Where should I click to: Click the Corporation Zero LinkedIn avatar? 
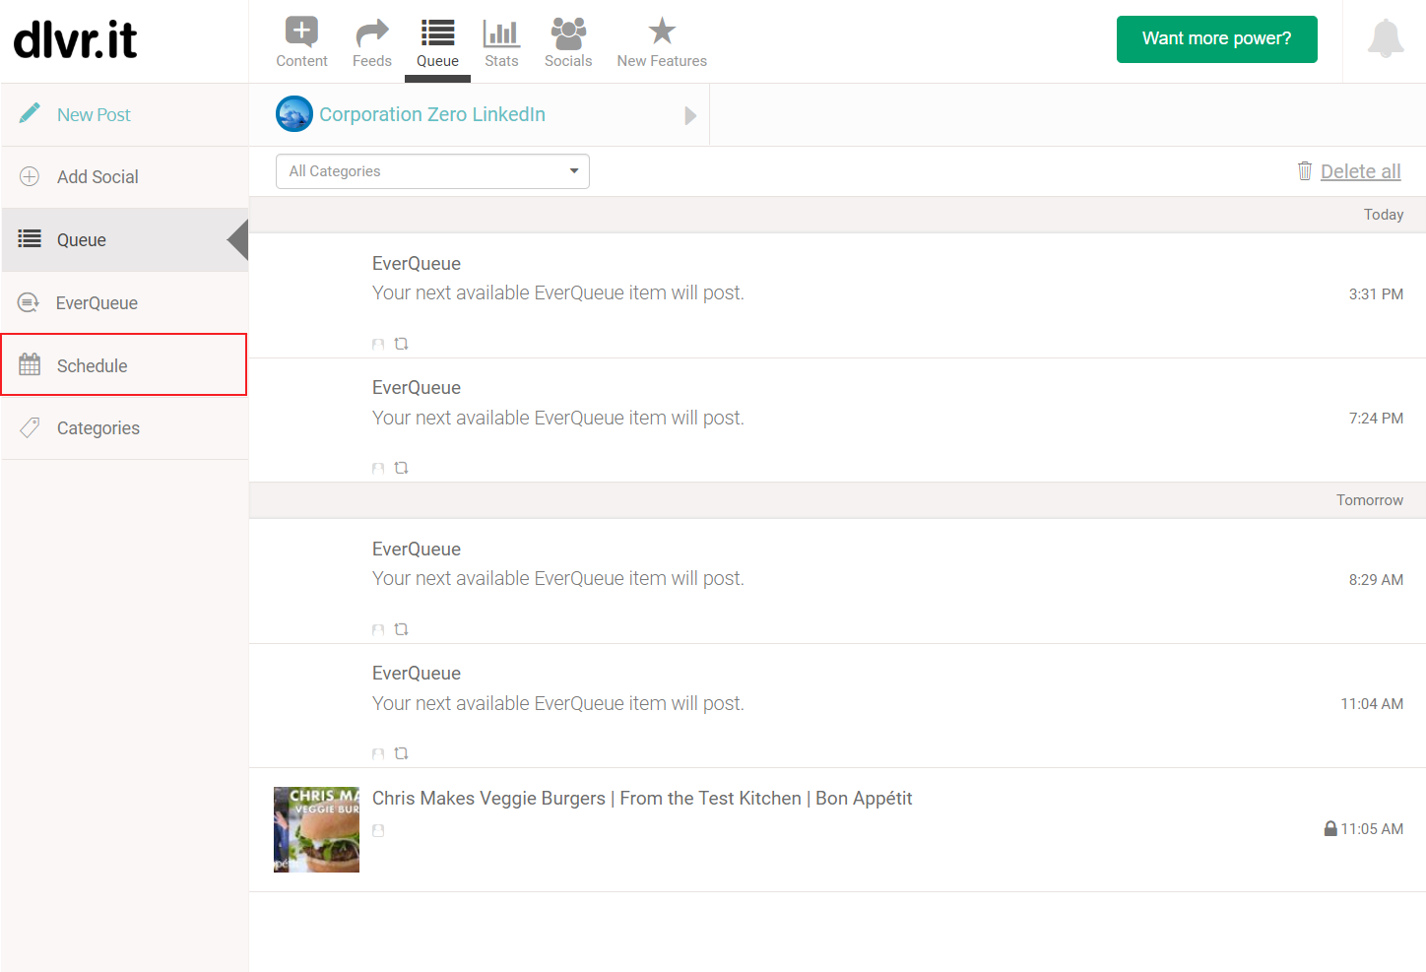tap(294, 114)
